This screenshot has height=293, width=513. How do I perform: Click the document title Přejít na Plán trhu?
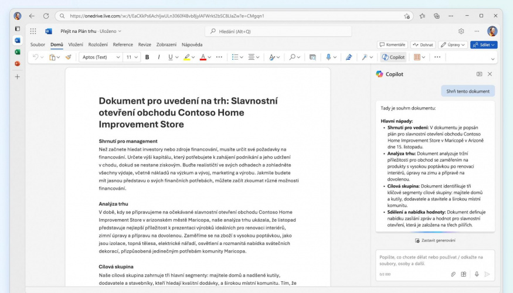coord(78,31)
